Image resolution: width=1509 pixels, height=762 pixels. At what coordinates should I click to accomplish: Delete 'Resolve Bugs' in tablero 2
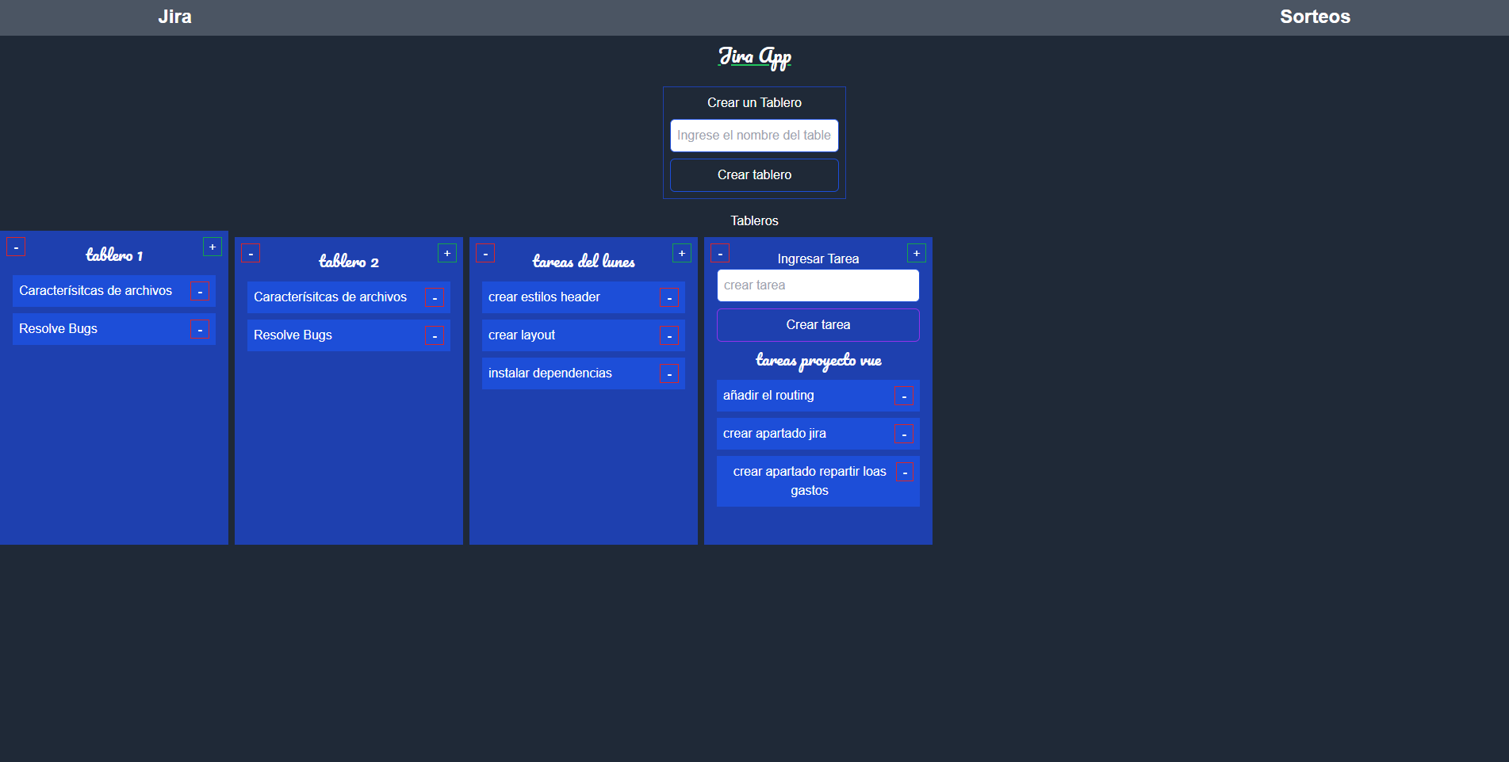coord(435,335)
